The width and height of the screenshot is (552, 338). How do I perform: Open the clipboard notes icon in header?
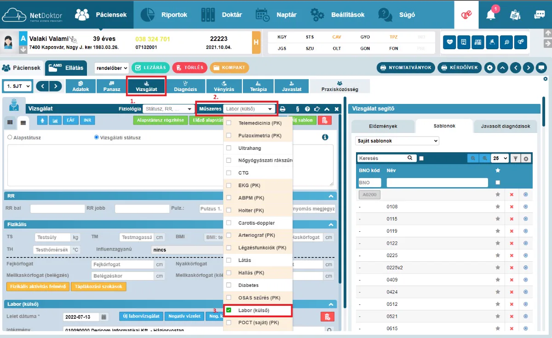click(516, 15)
